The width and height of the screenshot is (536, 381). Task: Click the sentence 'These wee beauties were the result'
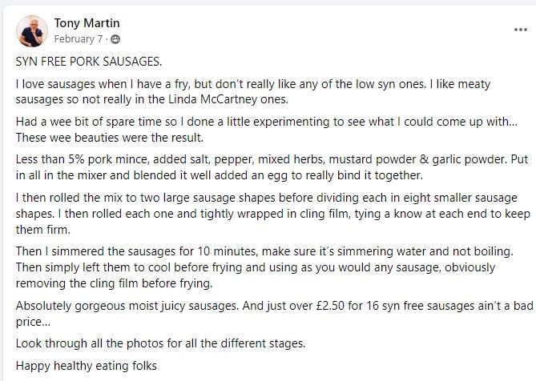110,138
